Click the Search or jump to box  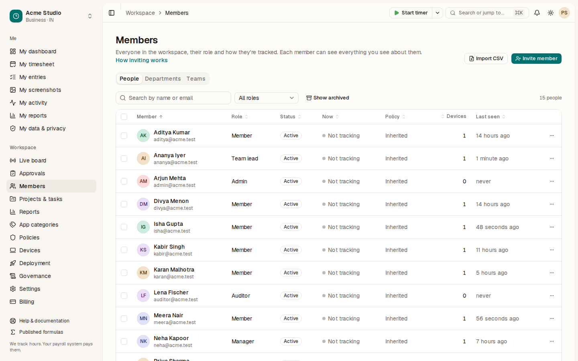(x=487, y=13)
